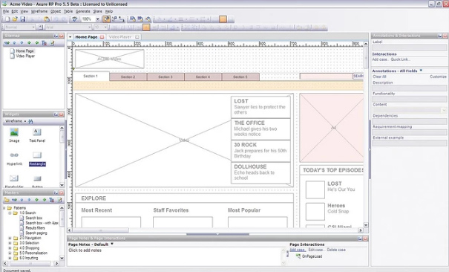
Task: Click the Add case link under Interactions
Action: (x=380, y=59)
